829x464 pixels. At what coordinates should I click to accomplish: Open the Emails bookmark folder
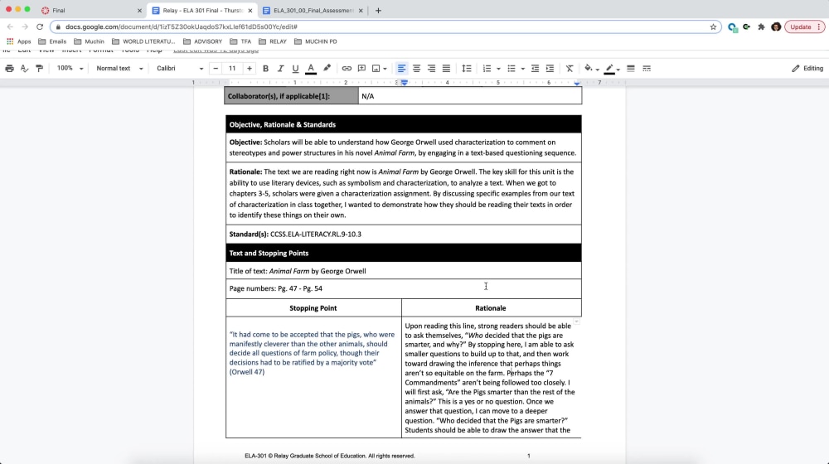[x=52, y=41]
